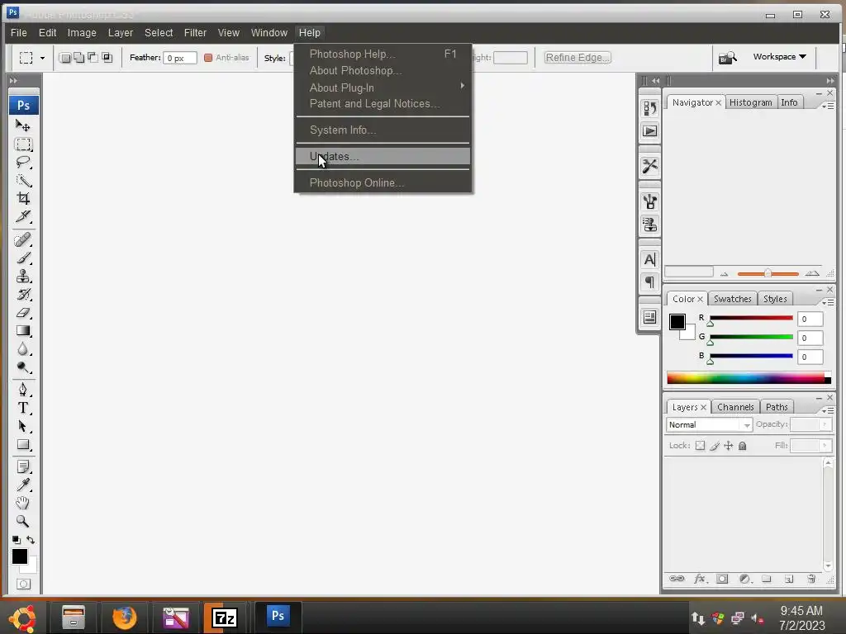The image size is (846, 634).
Task: Open the Navigator panel options menu
Action: (x=828, y=106)
